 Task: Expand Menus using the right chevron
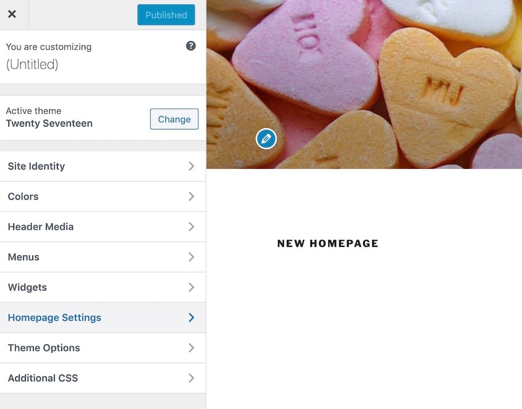point(191,257)
